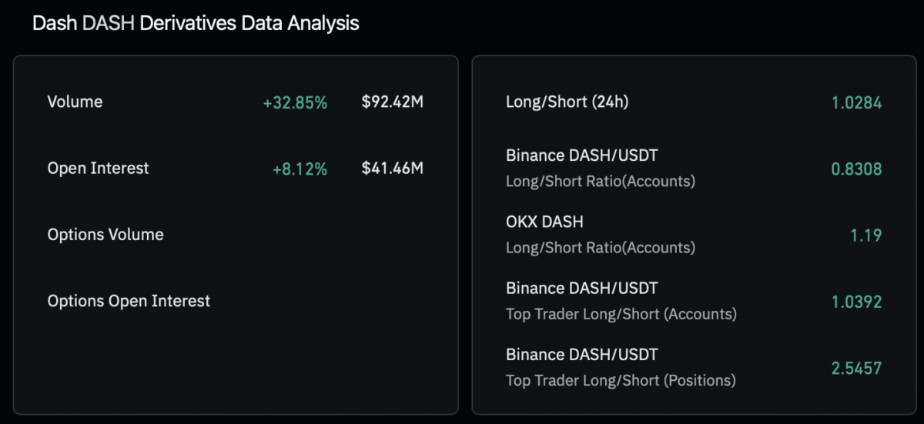Open Binance Top Trader Long/Short (Positions) label
The height and width of the screenshot is (424, 924).
tap(621, 366)
